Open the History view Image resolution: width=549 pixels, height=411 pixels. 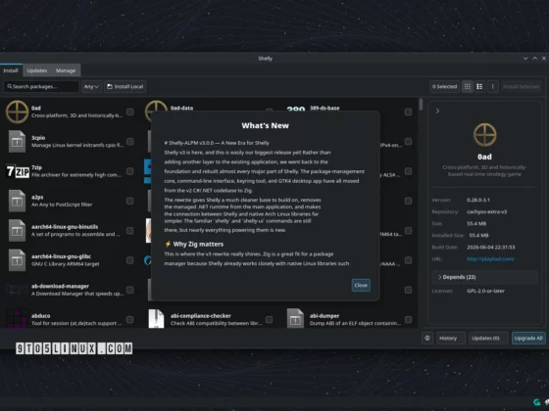pyautogui.click(x=450, y=338)
